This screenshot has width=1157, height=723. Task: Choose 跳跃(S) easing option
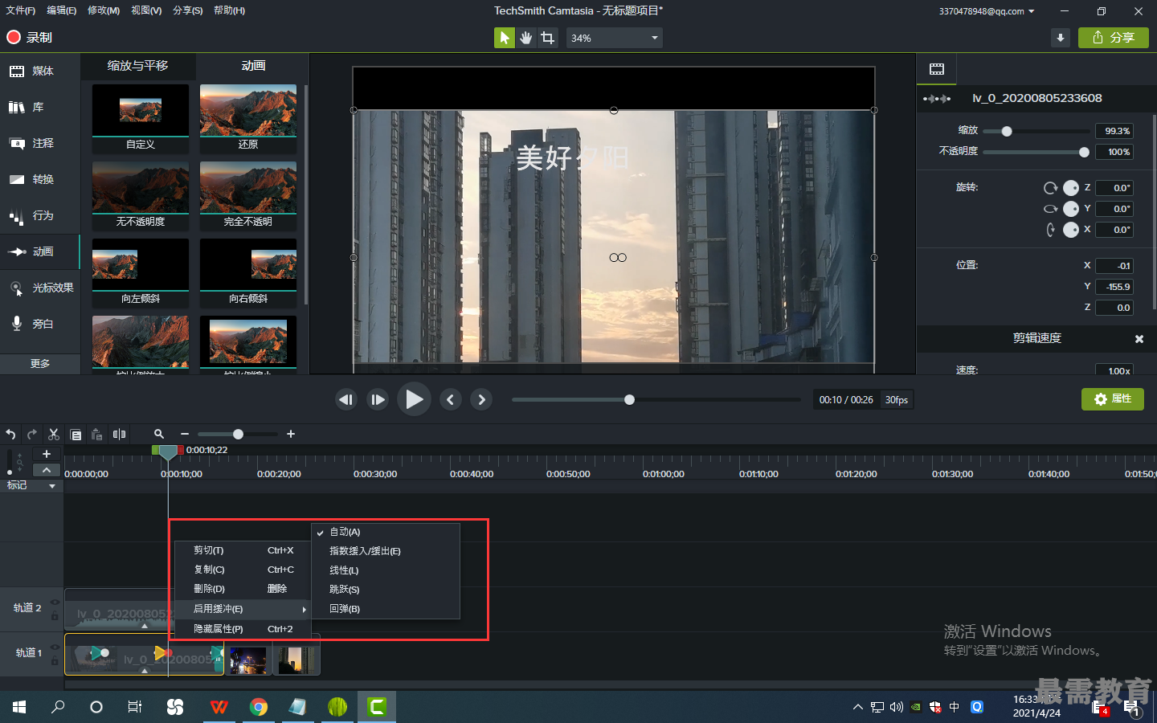[x=386, y=590]
